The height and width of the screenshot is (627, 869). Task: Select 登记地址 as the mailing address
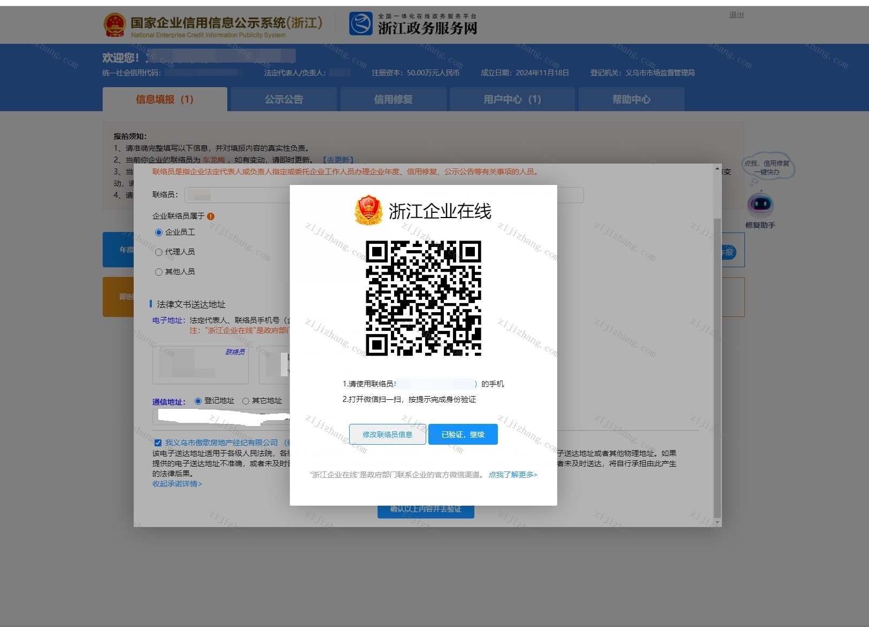click(x=198, y=401)
